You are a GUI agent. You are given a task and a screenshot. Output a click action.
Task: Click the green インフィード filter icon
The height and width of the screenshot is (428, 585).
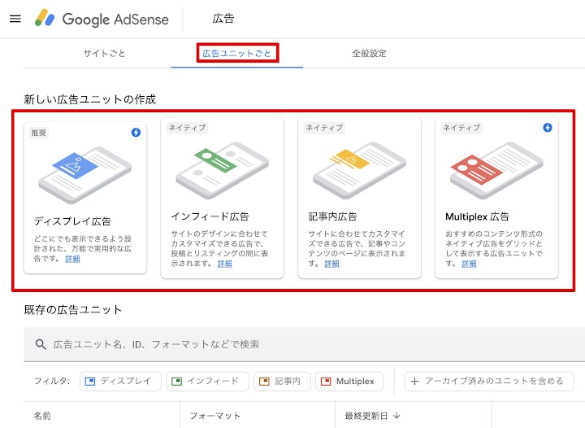point(176,382)
